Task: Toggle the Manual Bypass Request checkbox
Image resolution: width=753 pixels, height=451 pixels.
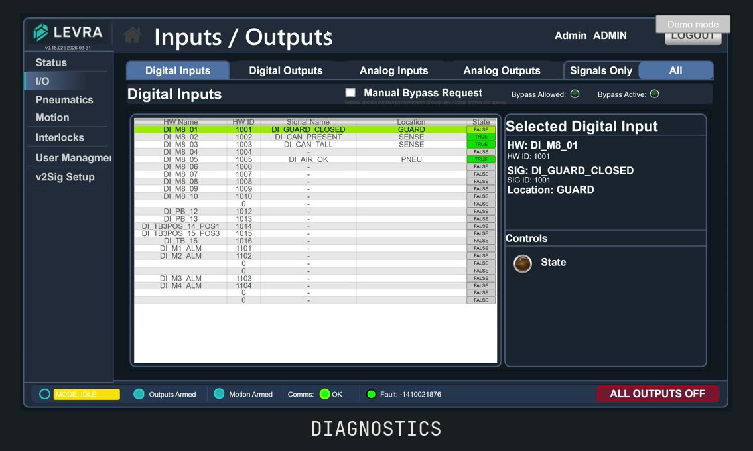Action: 350,93
